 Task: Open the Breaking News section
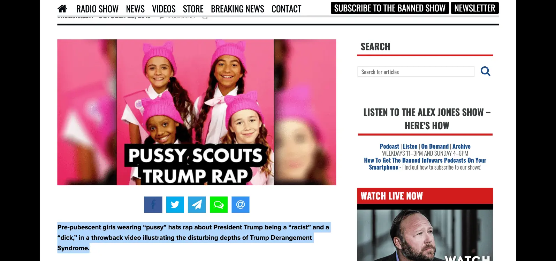(237, 9)
